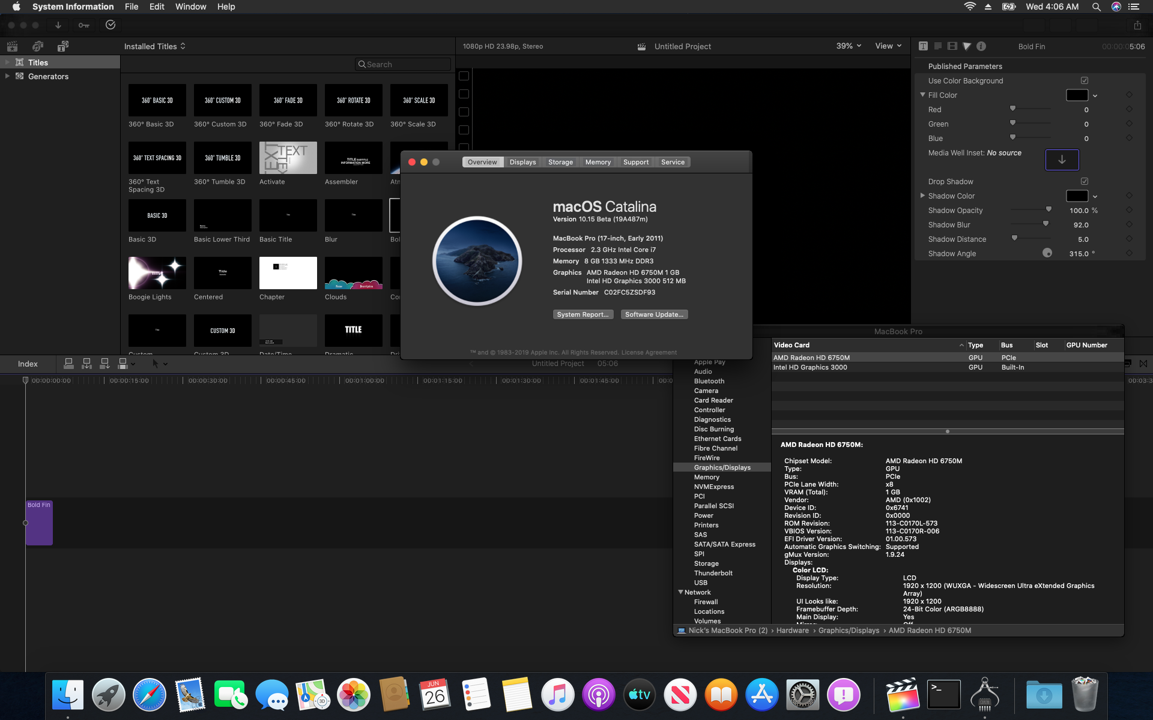Click the Info inspector icon
The height and width of the screenshot is (720, 1153).
[x=981, y=46]
